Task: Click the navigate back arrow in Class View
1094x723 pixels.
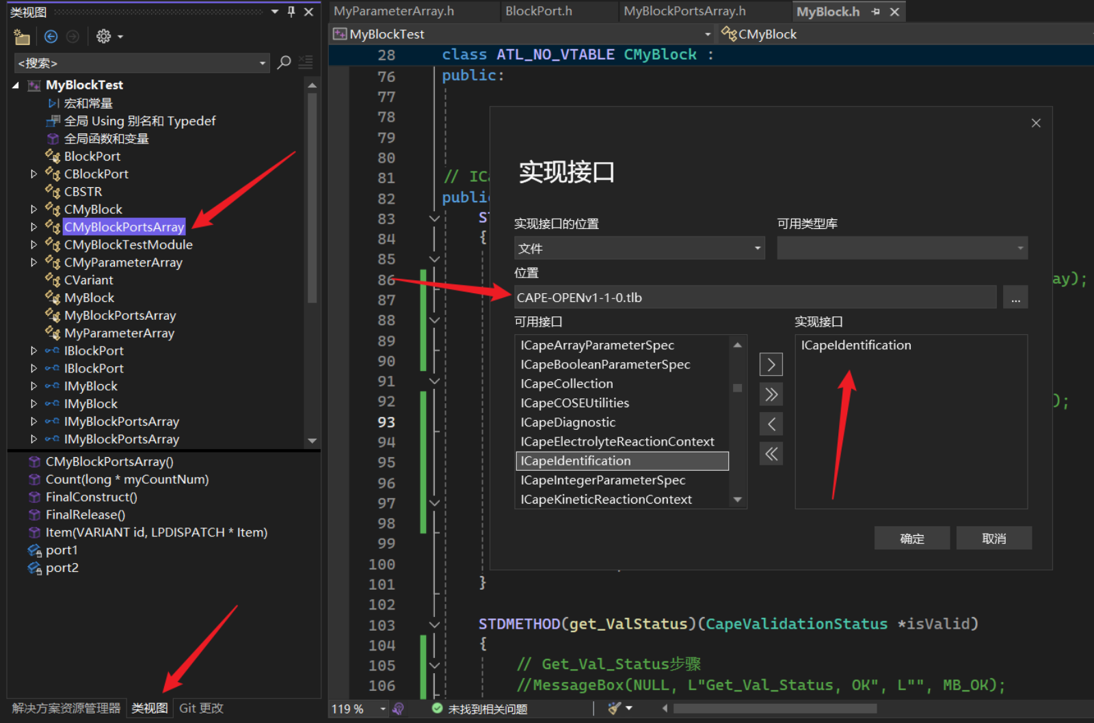Action: (x=51, y=37)
